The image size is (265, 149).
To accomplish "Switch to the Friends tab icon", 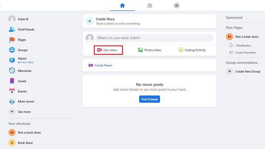I will (x=149, y=5).
